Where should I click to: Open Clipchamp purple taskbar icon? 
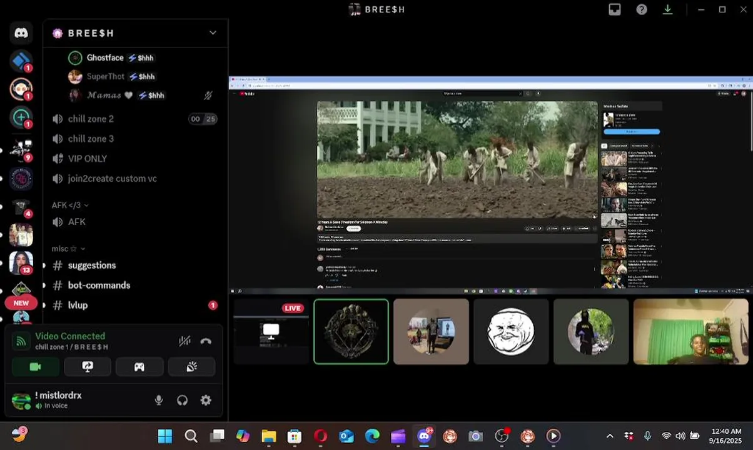coord(398,436)
